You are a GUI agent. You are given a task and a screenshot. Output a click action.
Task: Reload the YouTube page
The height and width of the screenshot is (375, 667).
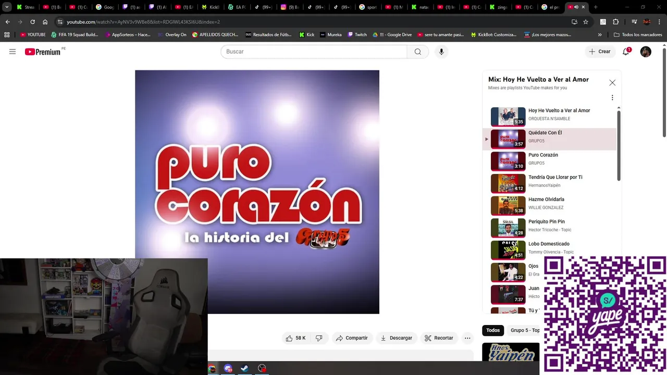tap(32, 22)
